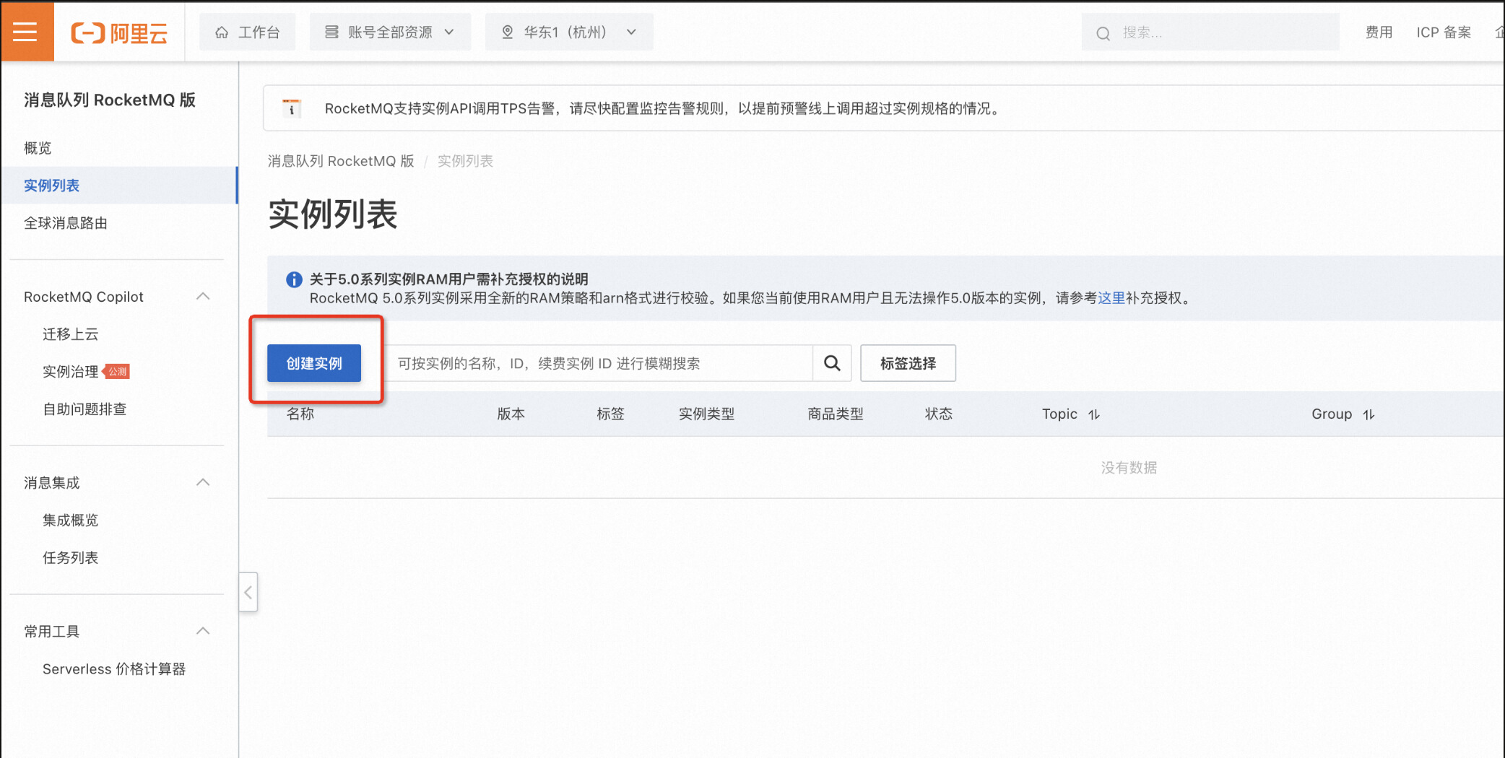The width and height of the screenshot is (1505, 758).
Task: Open 迁移上云 in the sidebar
Action: 70,334
